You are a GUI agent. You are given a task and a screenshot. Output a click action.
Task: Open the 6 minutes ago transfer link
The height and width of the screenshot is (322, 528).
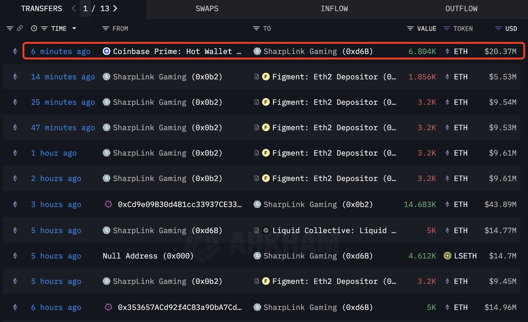pos(60,51)
